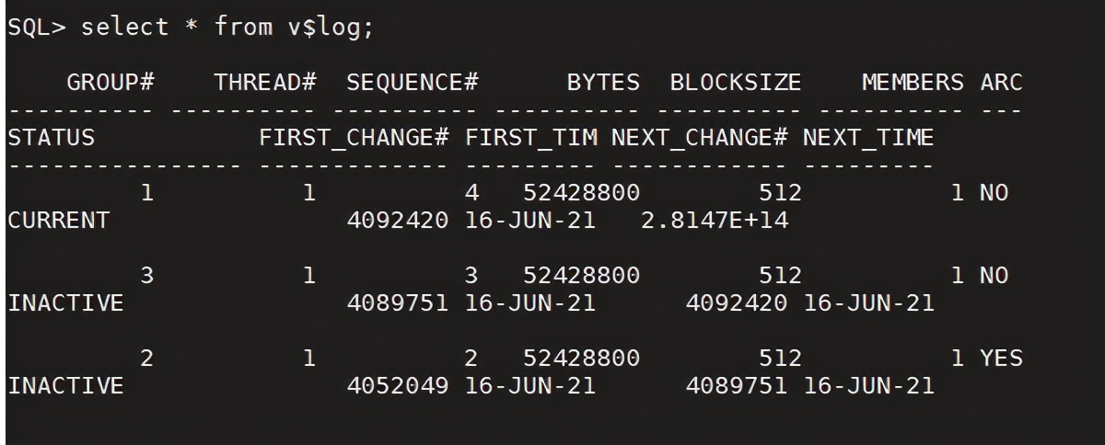The image size is (1105, 445).
Task: Click the STATUS column header
Action: pos(51,138)
